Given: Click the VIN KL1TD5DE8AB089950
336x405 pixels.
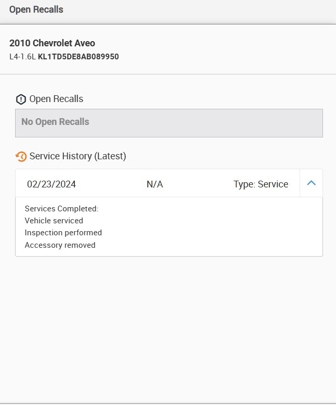Looking at the screenshot, I should [x=79, y=56].
